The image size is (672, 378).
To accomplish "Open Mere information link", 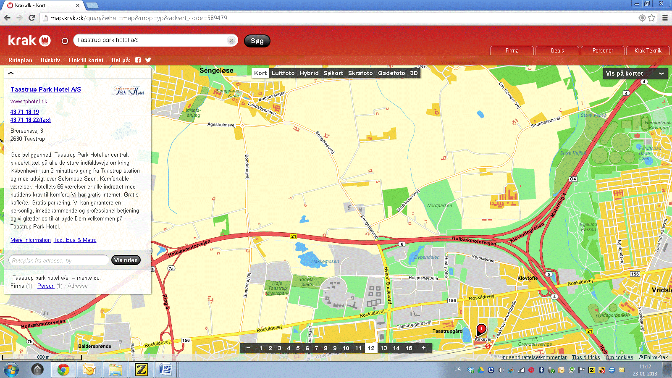I will click(31, 240).
